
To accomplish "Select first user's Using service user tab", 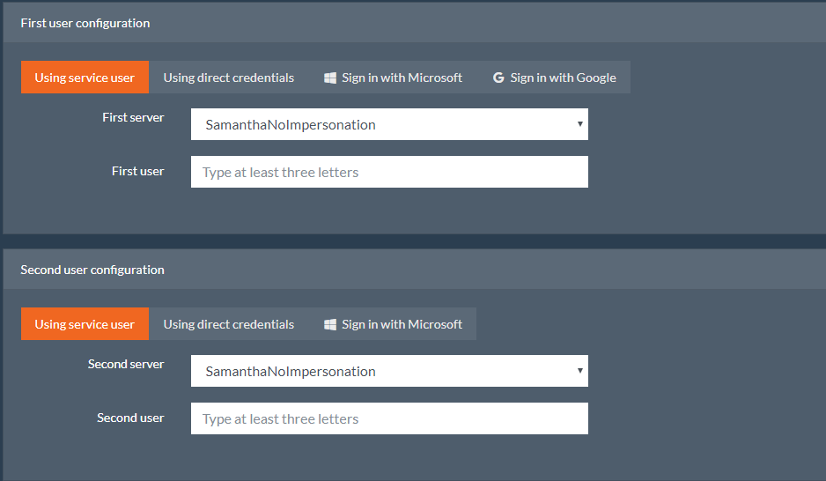I will (x=85, y=78).
